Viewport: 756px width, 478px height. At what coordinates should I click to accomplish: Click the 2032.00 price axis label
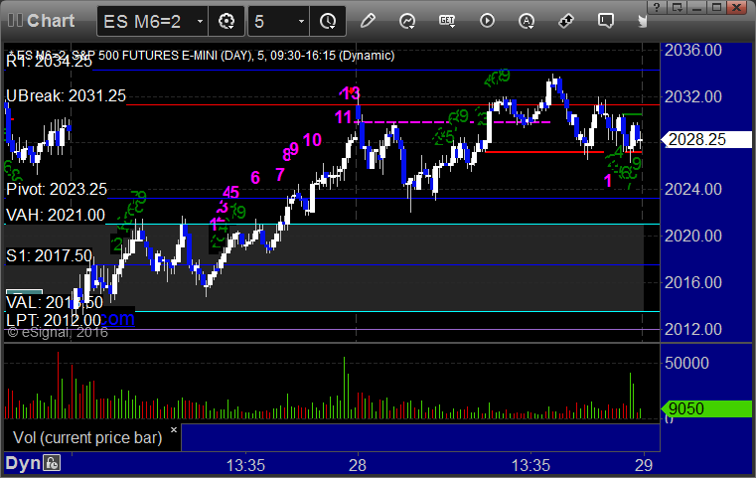coord(692,97)
